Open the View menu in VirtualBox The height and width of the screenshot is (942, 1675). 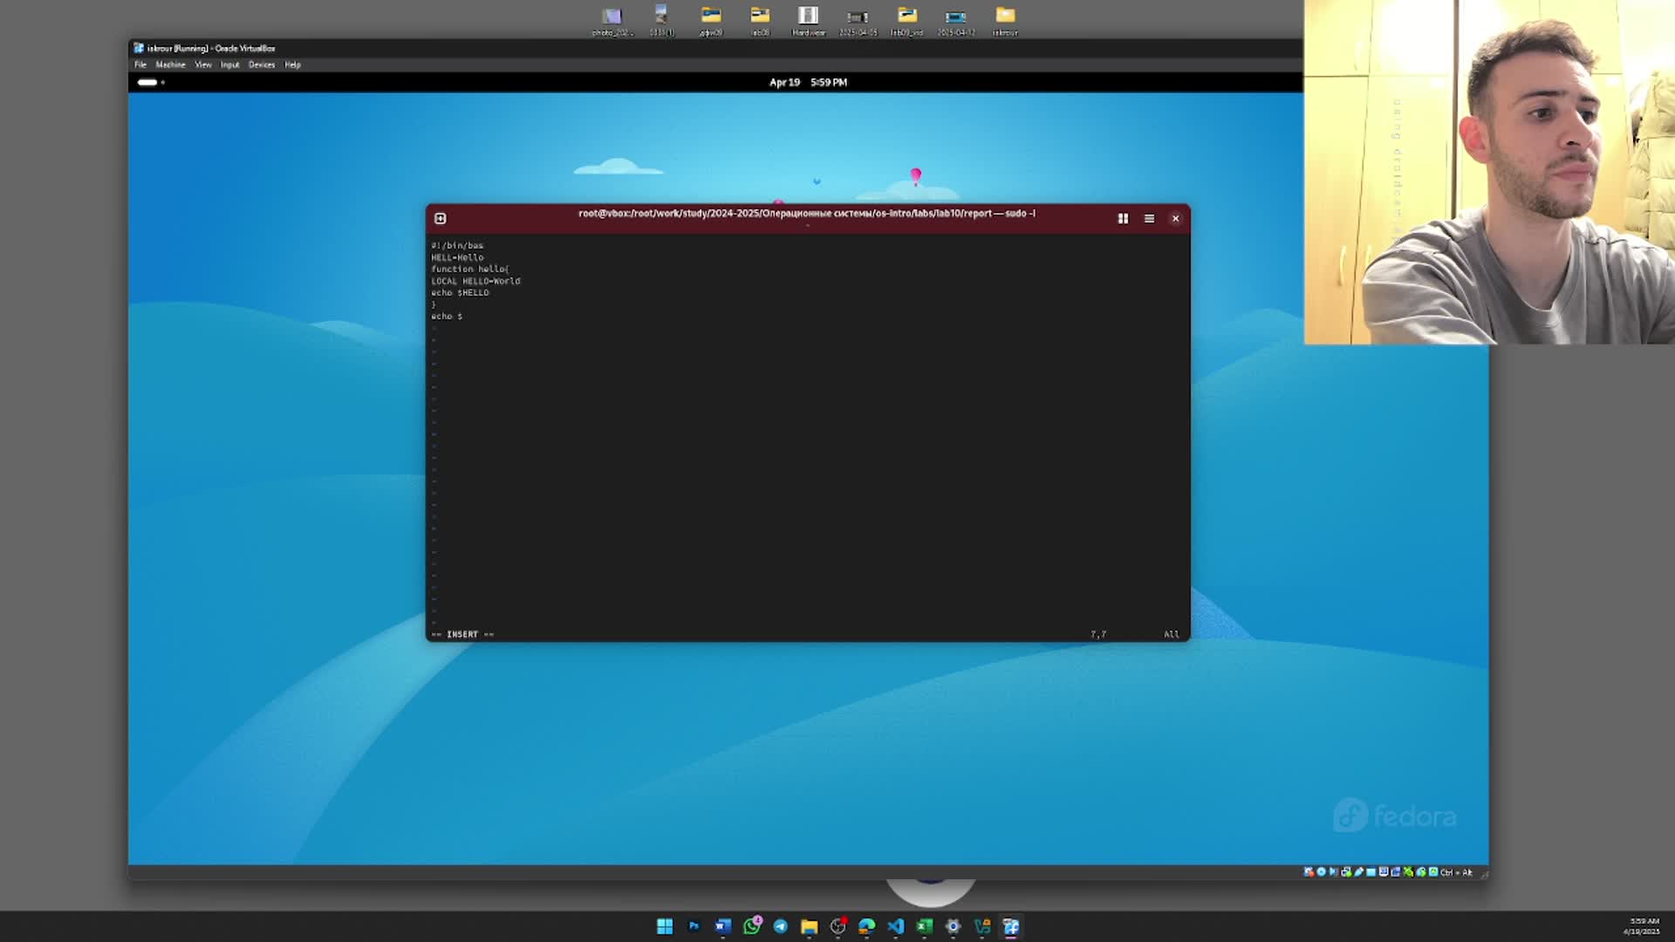(x=203, y=65)
